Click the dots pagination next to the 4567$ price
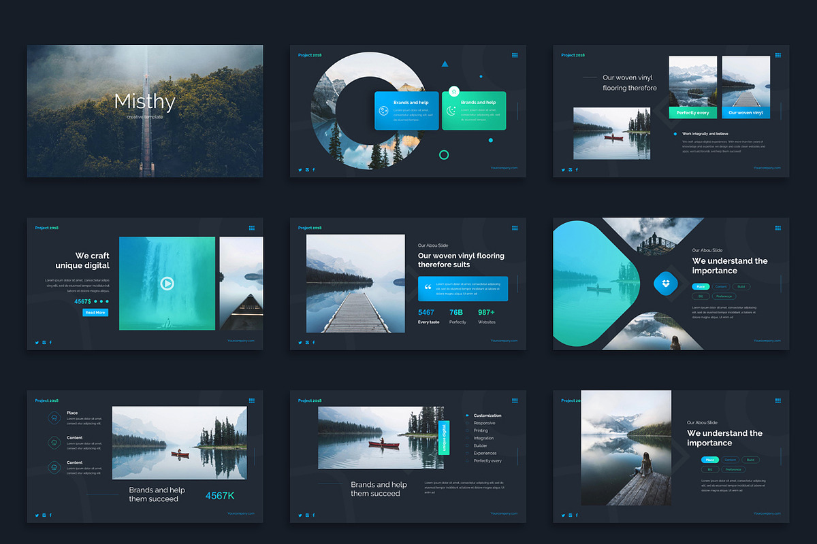Image resolution: width=817 pixels, height=544 pixels. tap(101, 301)
